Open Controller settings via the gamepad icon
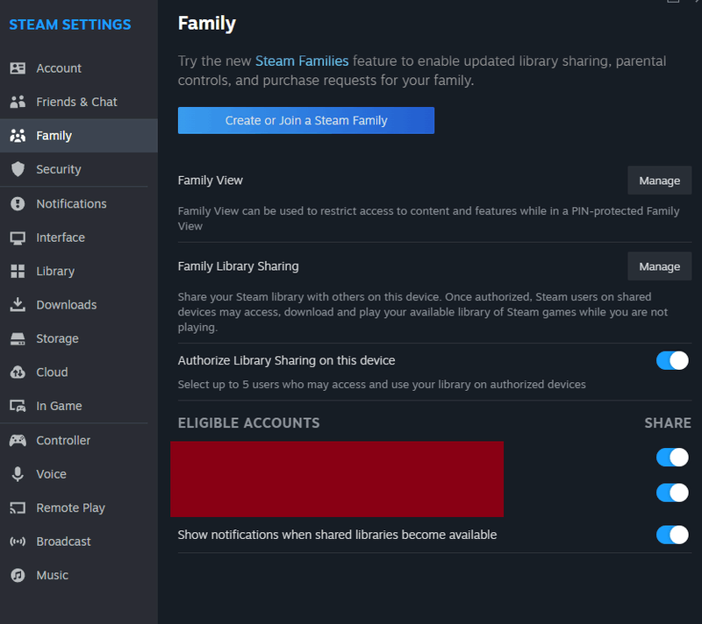 point(18,441)
